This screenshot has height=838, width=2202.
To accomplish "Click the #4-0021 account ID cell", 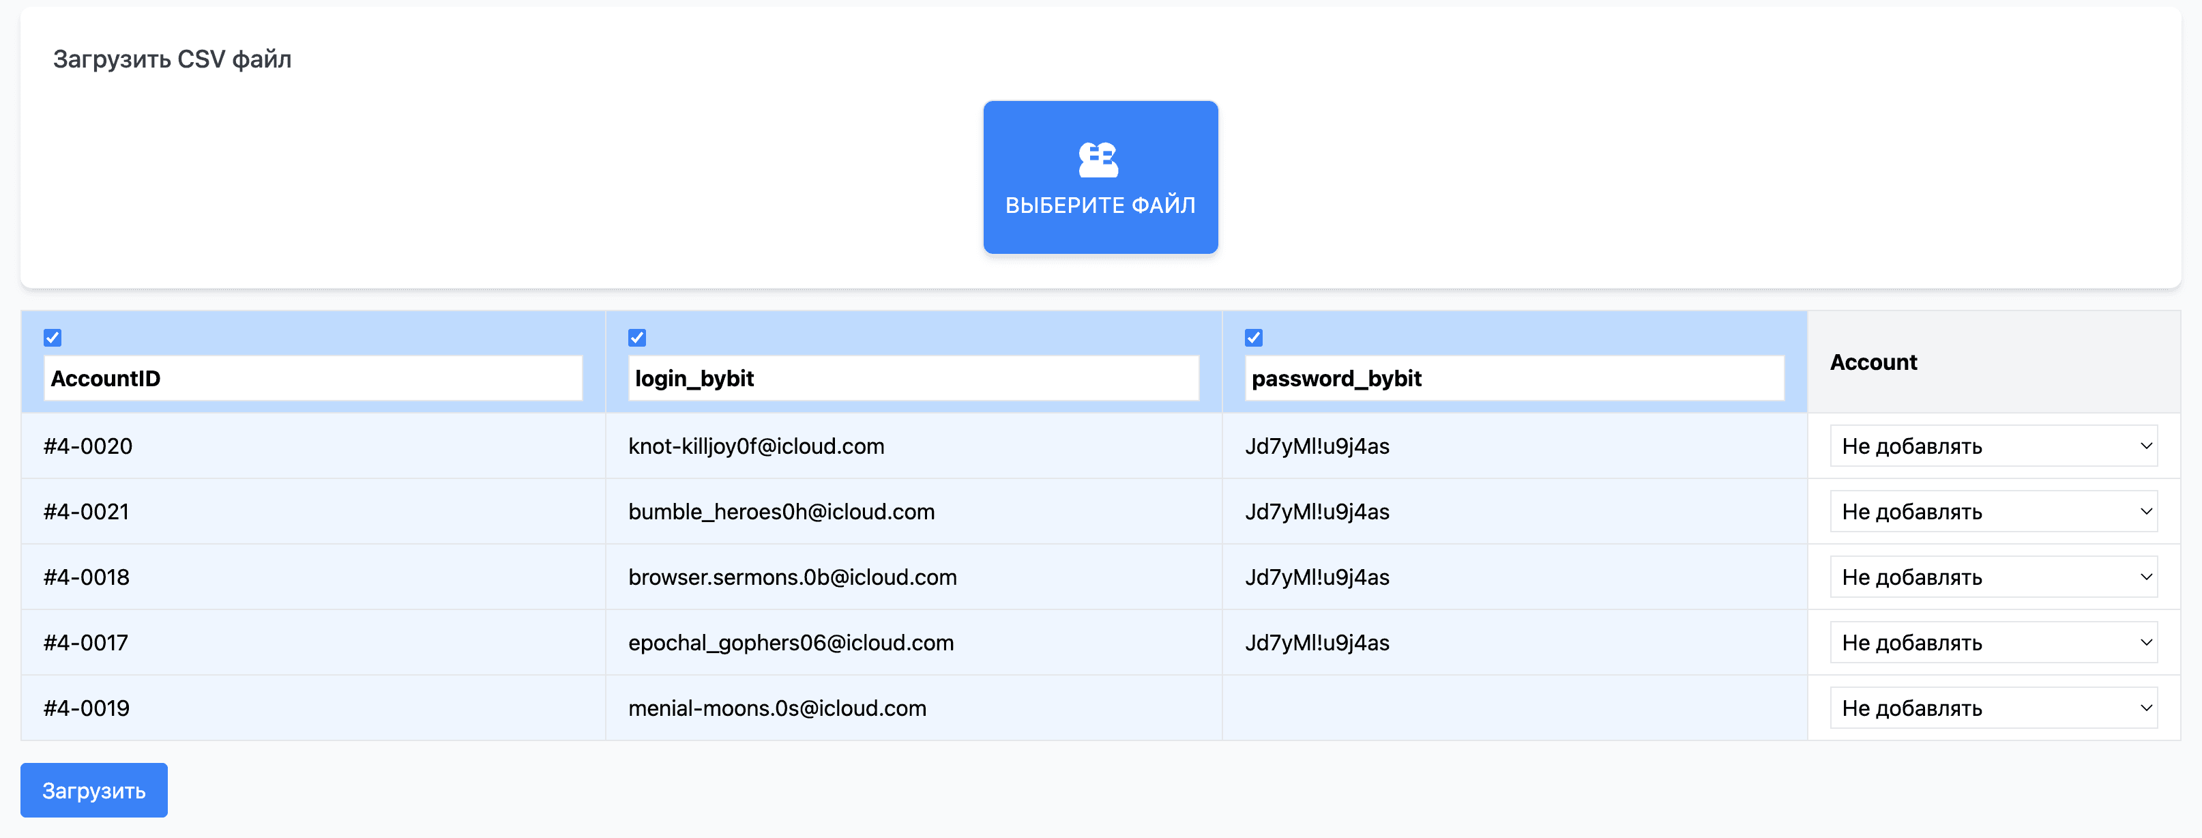I will pos(87,511).
